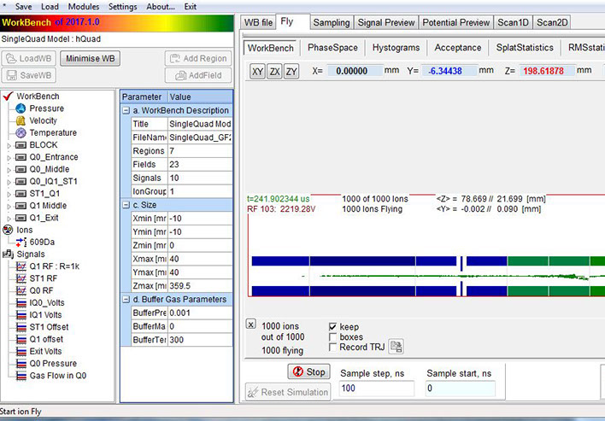The height and width of the screenshot is (421, 605).
Task: Switch to the Scan1D tab
Action: pos(514,21)
